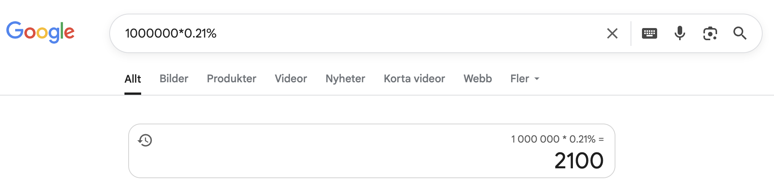Show the Nyheter results tab

pyautogui.click(x=345, y=79)
